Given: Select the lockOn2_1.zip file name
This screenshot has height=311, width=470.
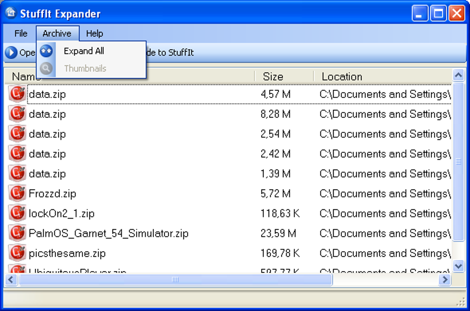Looking at the screenshot, I should coord(61,213).
